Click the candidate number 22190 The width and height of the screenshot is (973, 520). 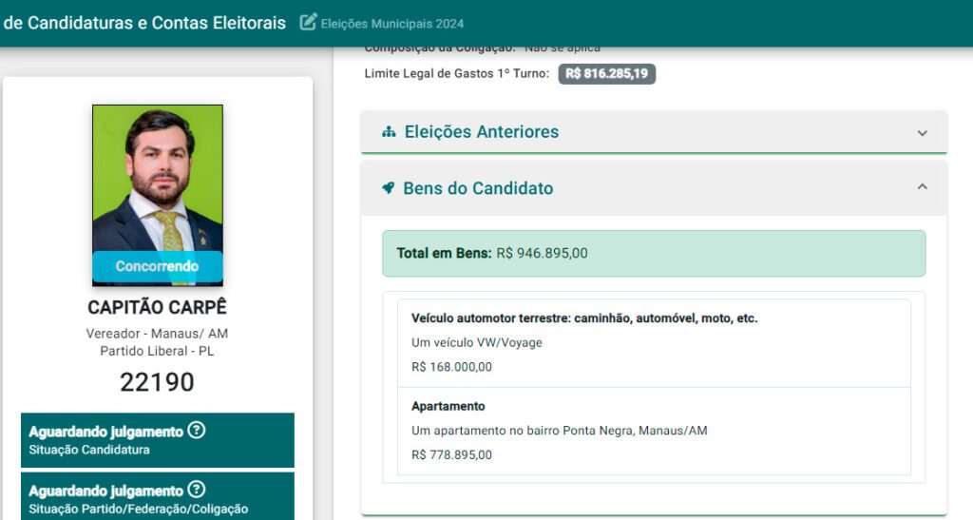[158, 382]
